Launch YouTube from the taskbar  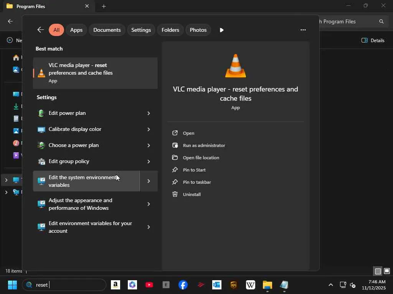(149, 285)
